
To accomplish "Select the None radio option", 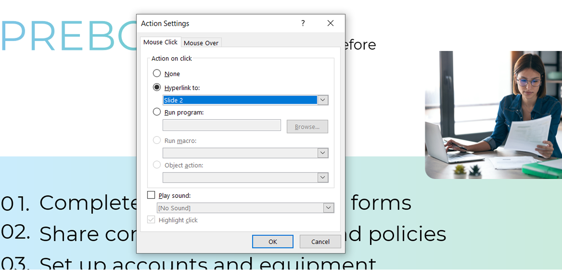I will [x=157, y=74].
